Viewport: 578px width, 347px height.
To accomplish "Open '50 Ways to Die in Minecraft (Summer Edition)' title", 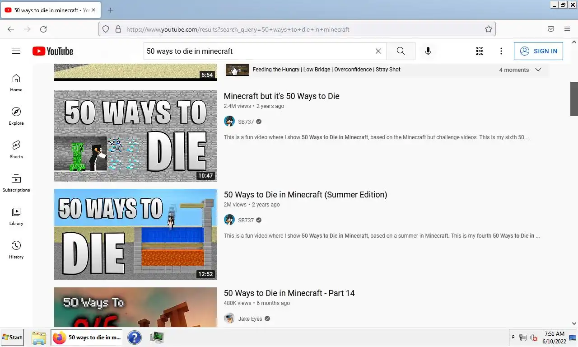I will click(305, 195).
